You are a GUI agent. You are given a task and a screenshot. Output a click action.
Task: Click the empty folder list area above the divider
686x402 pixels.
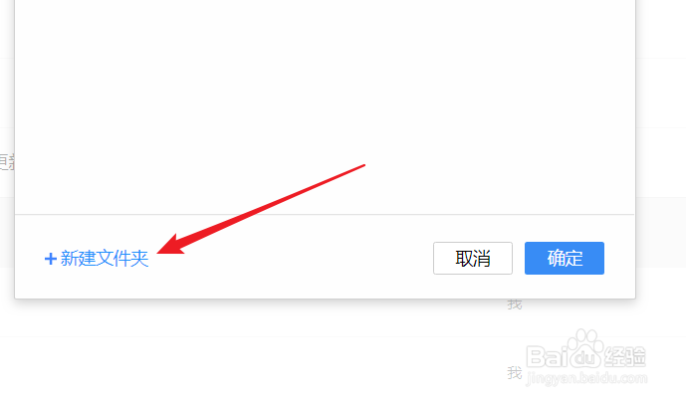pyautogui.click(x=325, y=107)
